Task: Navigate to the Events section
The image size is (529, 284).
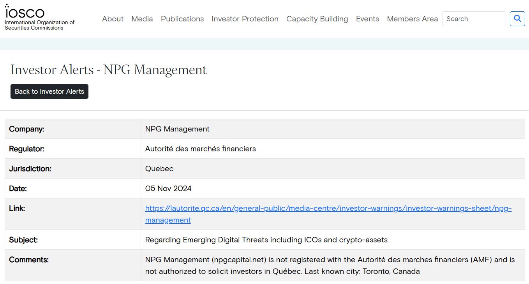Action: 367,19
